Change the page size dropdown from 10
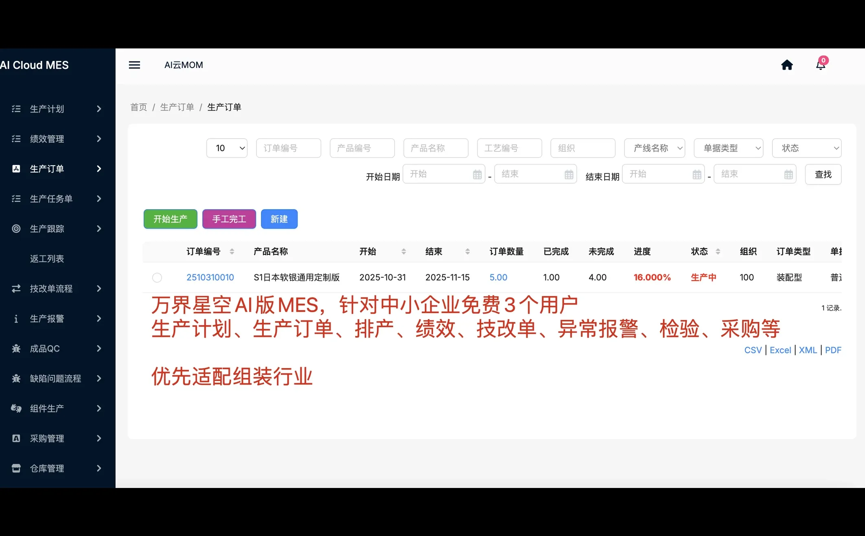The width and height of the screenshot is (865, 536). (227, 148)
